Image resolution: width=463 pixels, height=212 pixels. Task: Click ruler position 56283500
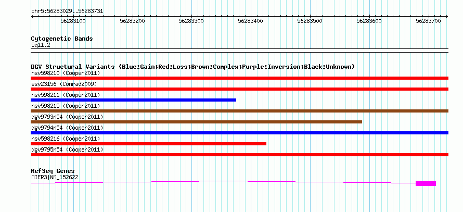click(x=310, y=21)
